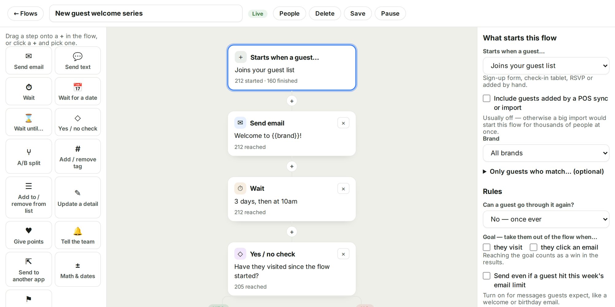Pause the live flow
The height and width of the screenshot is (307, 615).
click(x=390, y=13)
